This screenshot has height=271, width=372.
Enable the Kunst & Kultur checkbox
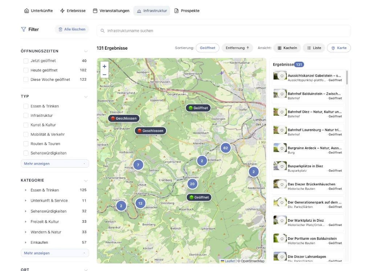pyautogui.click(x=26, y=125)
